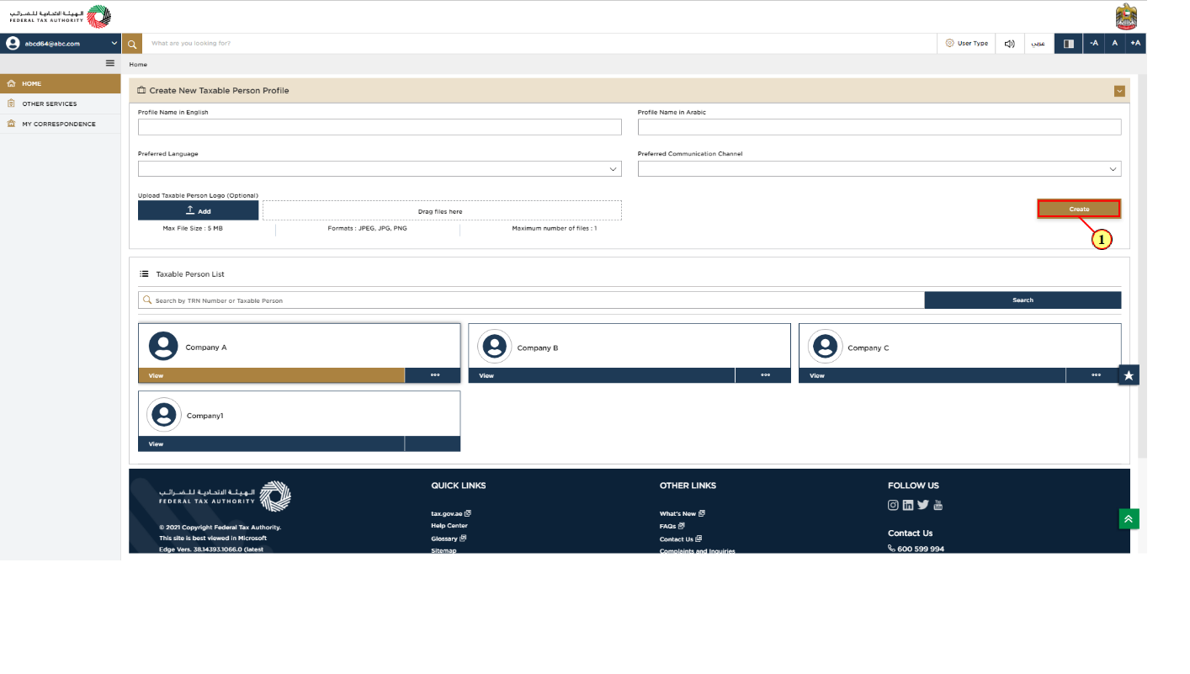
Task: Increase font size with +A
Action: tap(1135, 43)
